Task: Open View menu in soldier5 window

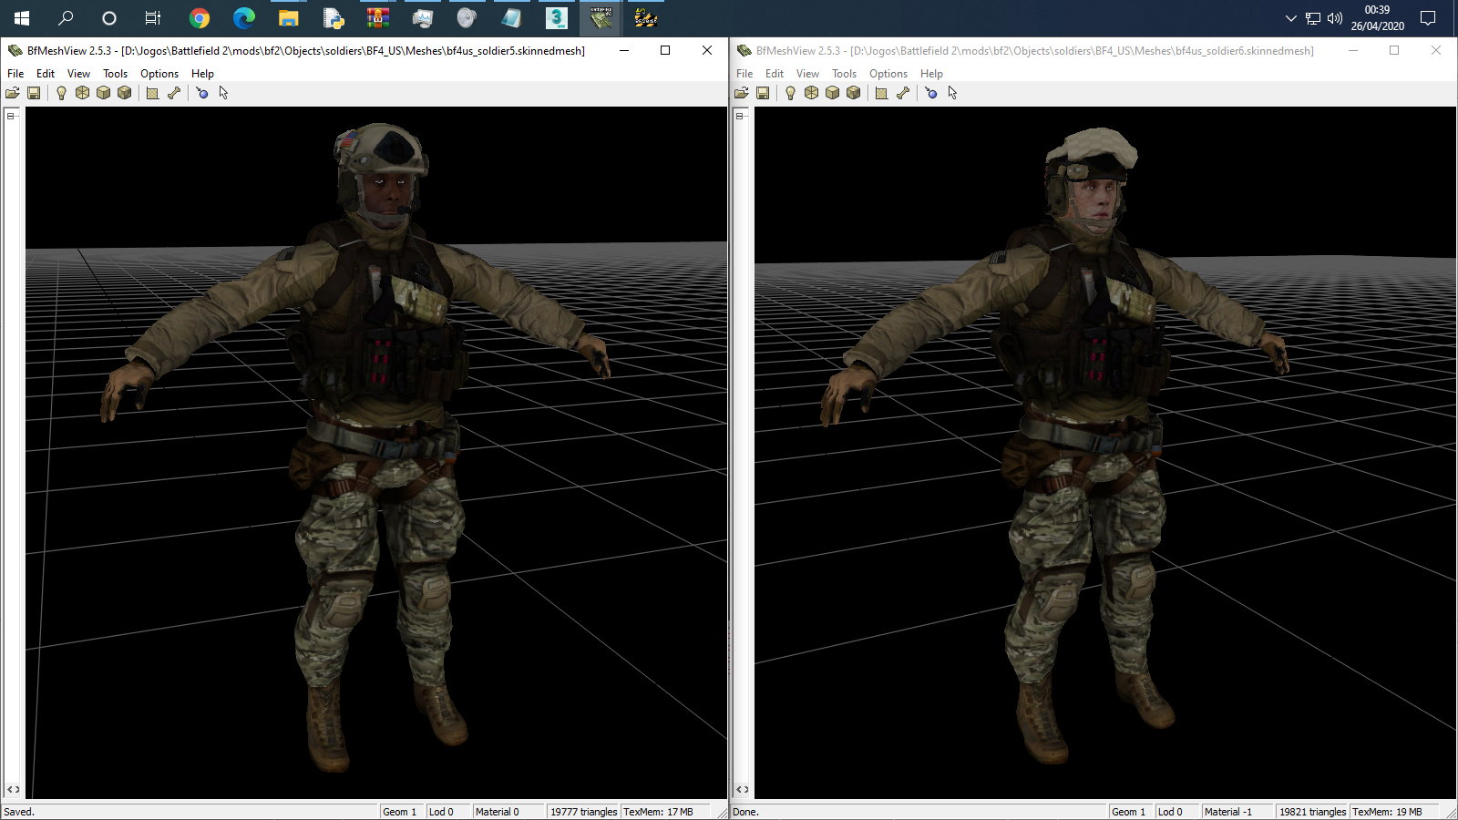Action: [78, 74]
